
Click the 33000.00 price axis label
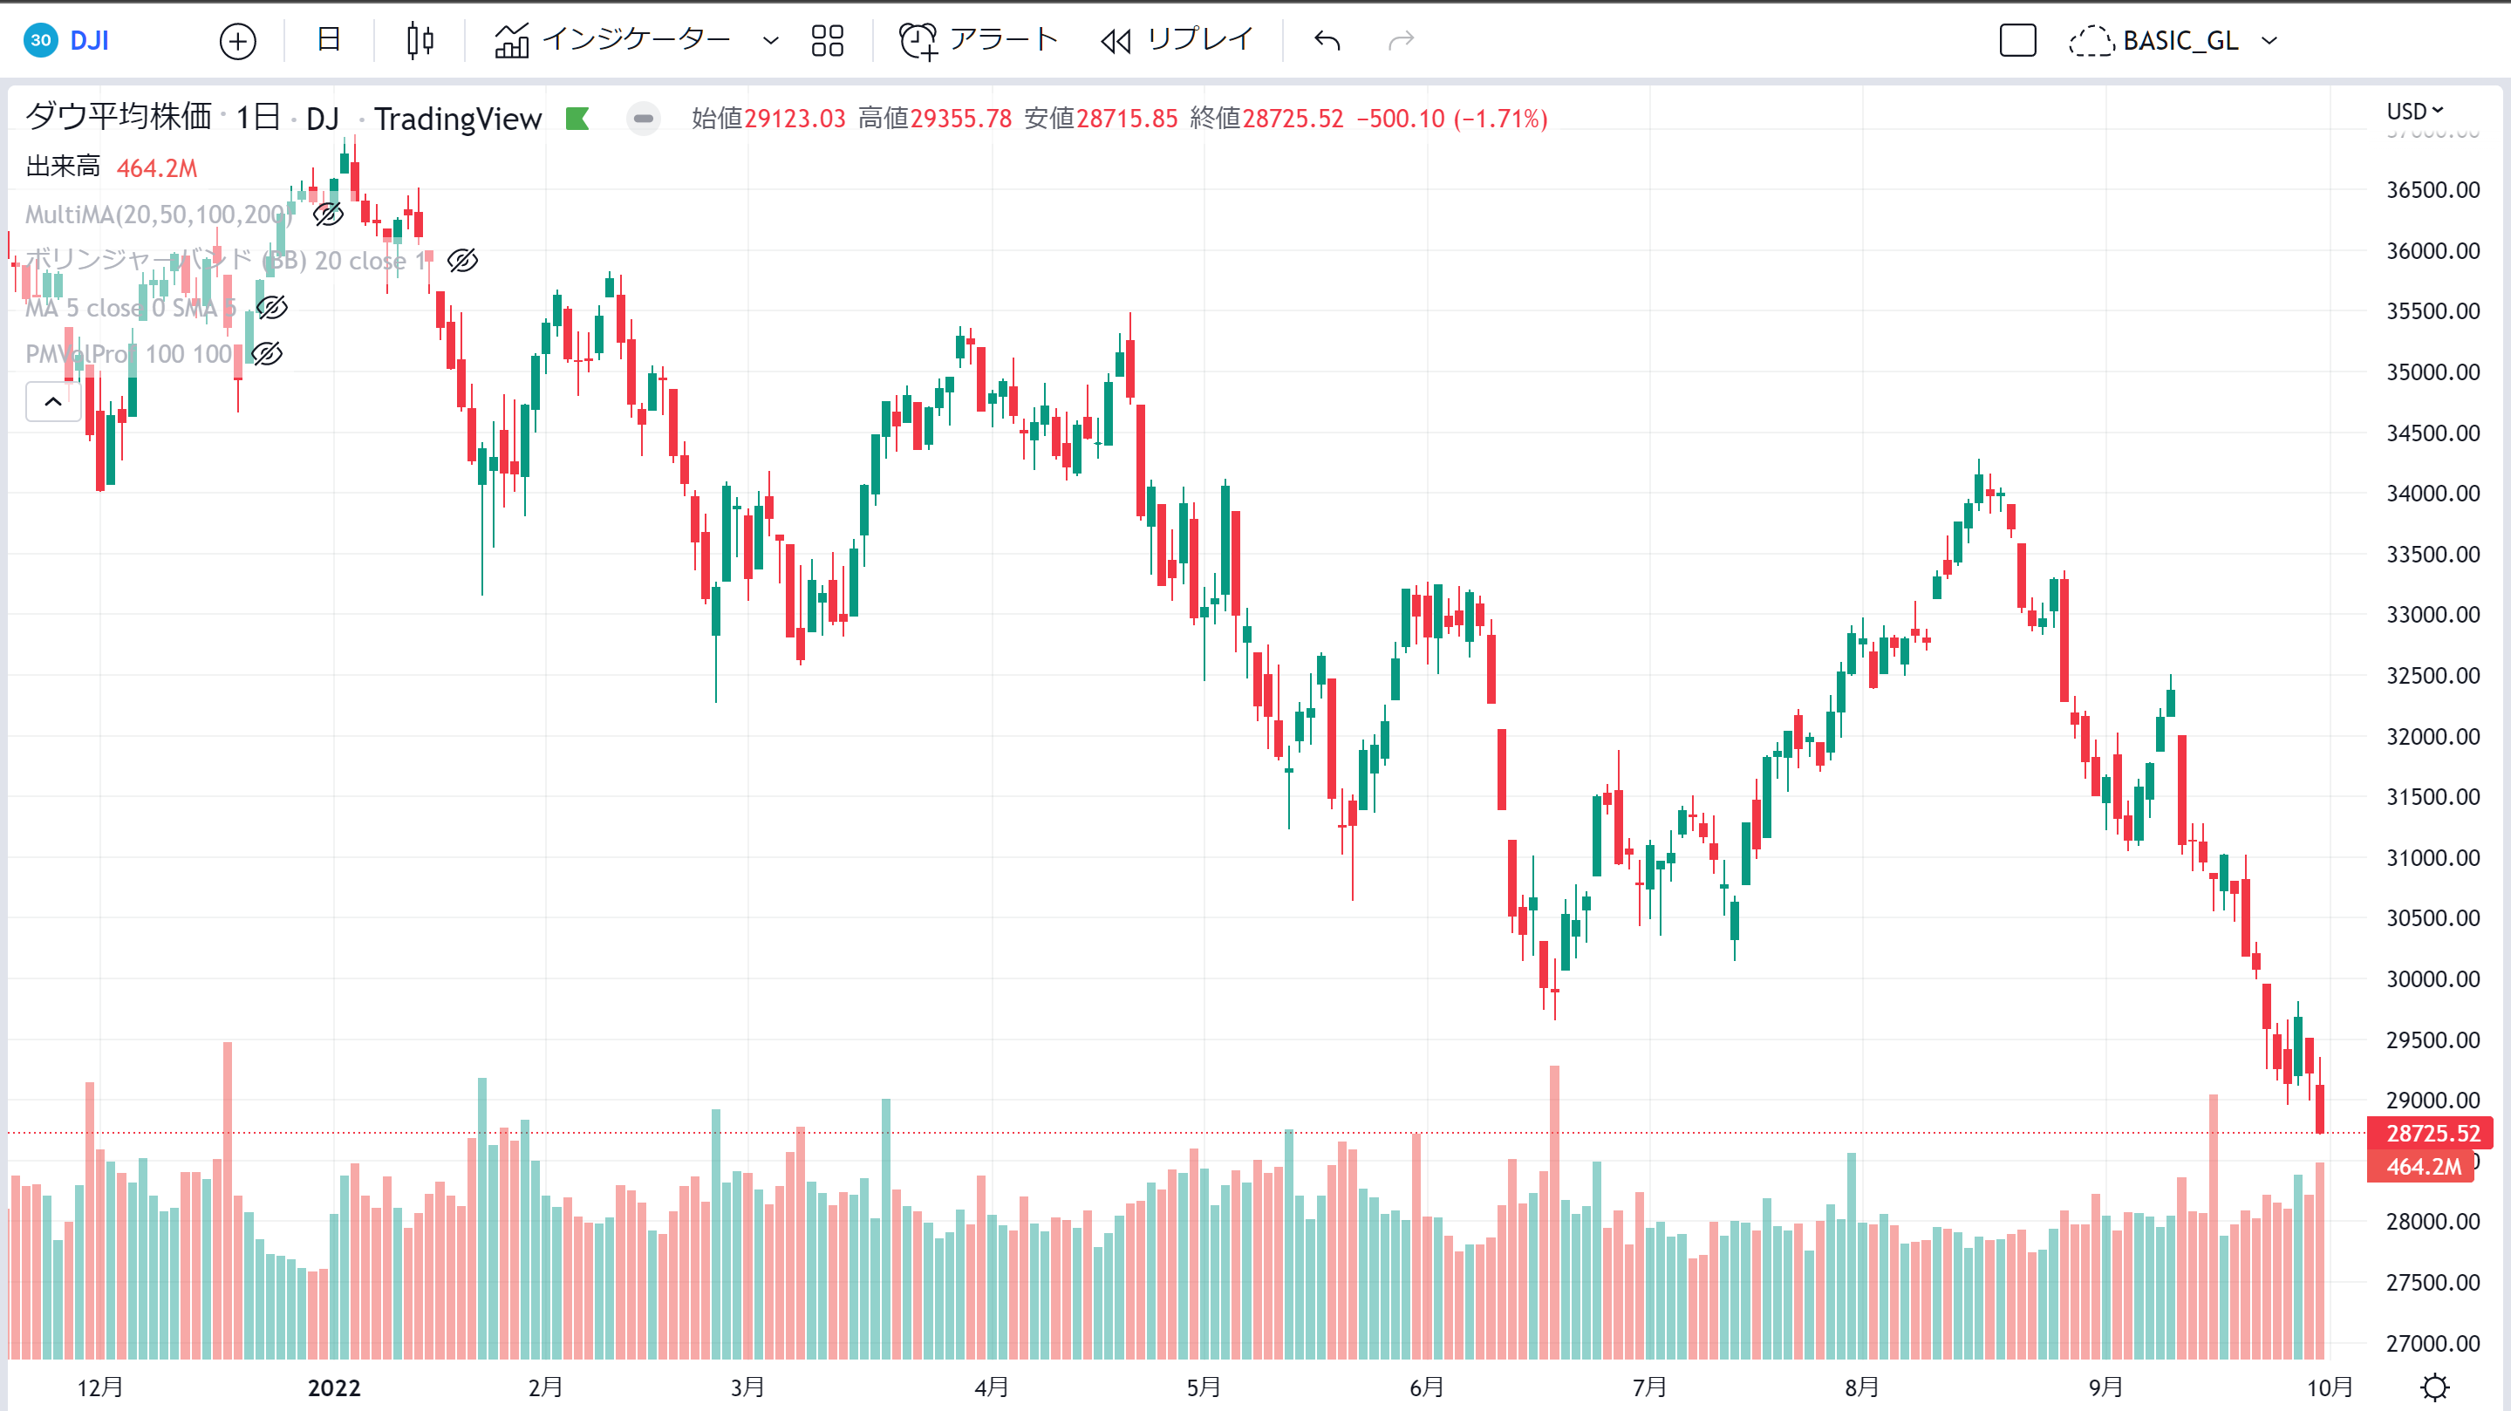[2432, 615]
